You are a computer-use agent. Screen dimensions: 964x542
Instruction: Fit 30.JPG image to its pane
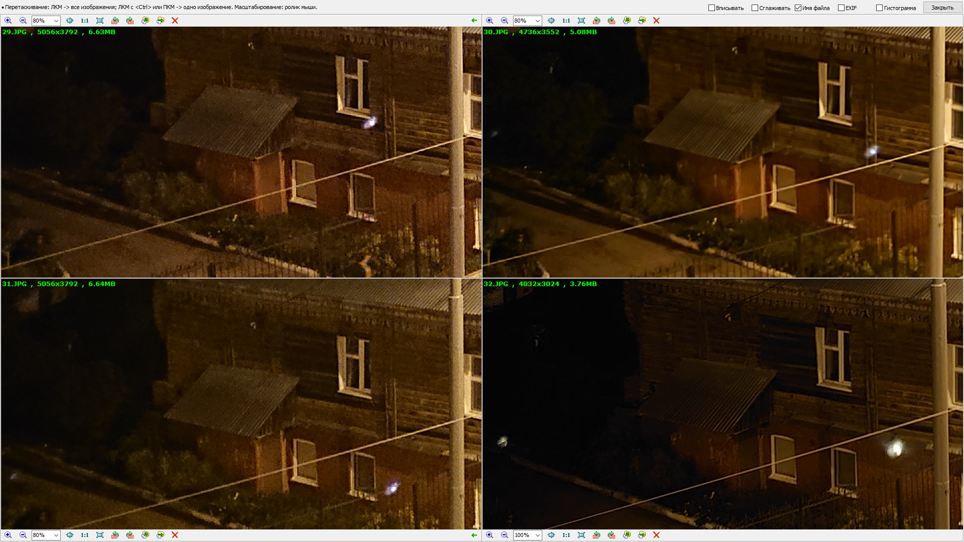[x=551, y=21]
